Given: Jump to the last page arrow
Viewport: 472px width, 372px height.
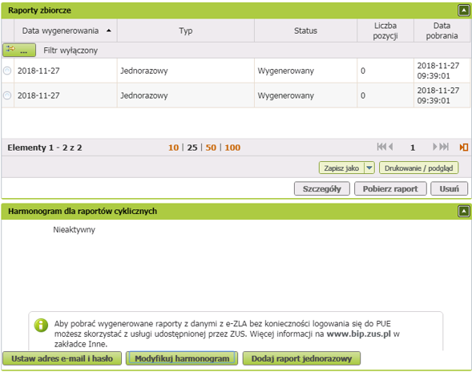Looking at the screenshot, I should click(x=444, y=147).
